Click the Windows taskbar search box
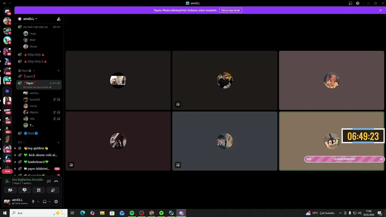 click(x=39, y=213)
